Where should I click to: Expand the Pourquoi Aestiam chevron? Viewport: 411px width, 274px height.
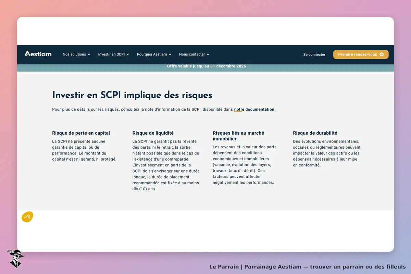pyautogui.click(x=170, y=54)
